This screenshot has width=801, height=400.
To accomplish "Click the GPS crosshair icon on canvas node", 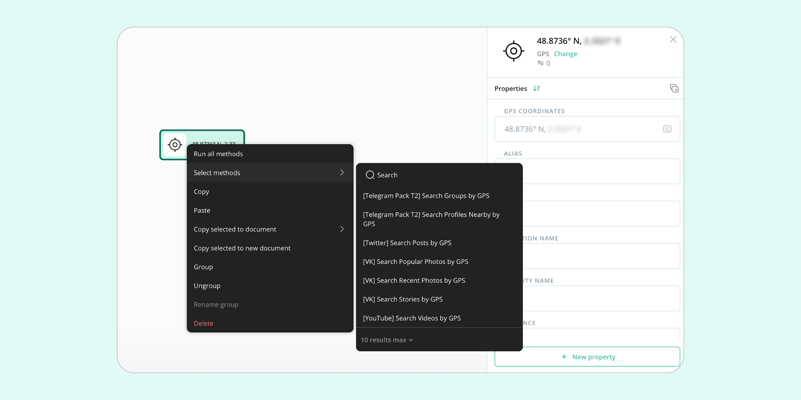I will [x=175, y=145].
